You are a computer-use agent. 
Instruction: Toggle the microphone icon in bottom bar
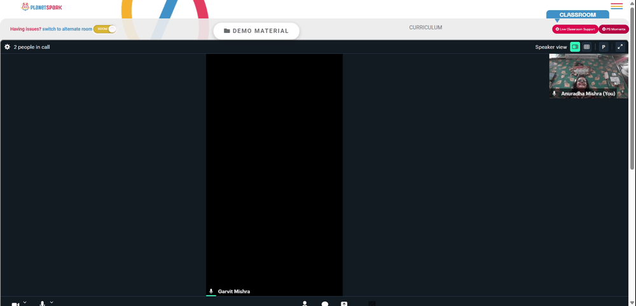click(x=42, y=303)
